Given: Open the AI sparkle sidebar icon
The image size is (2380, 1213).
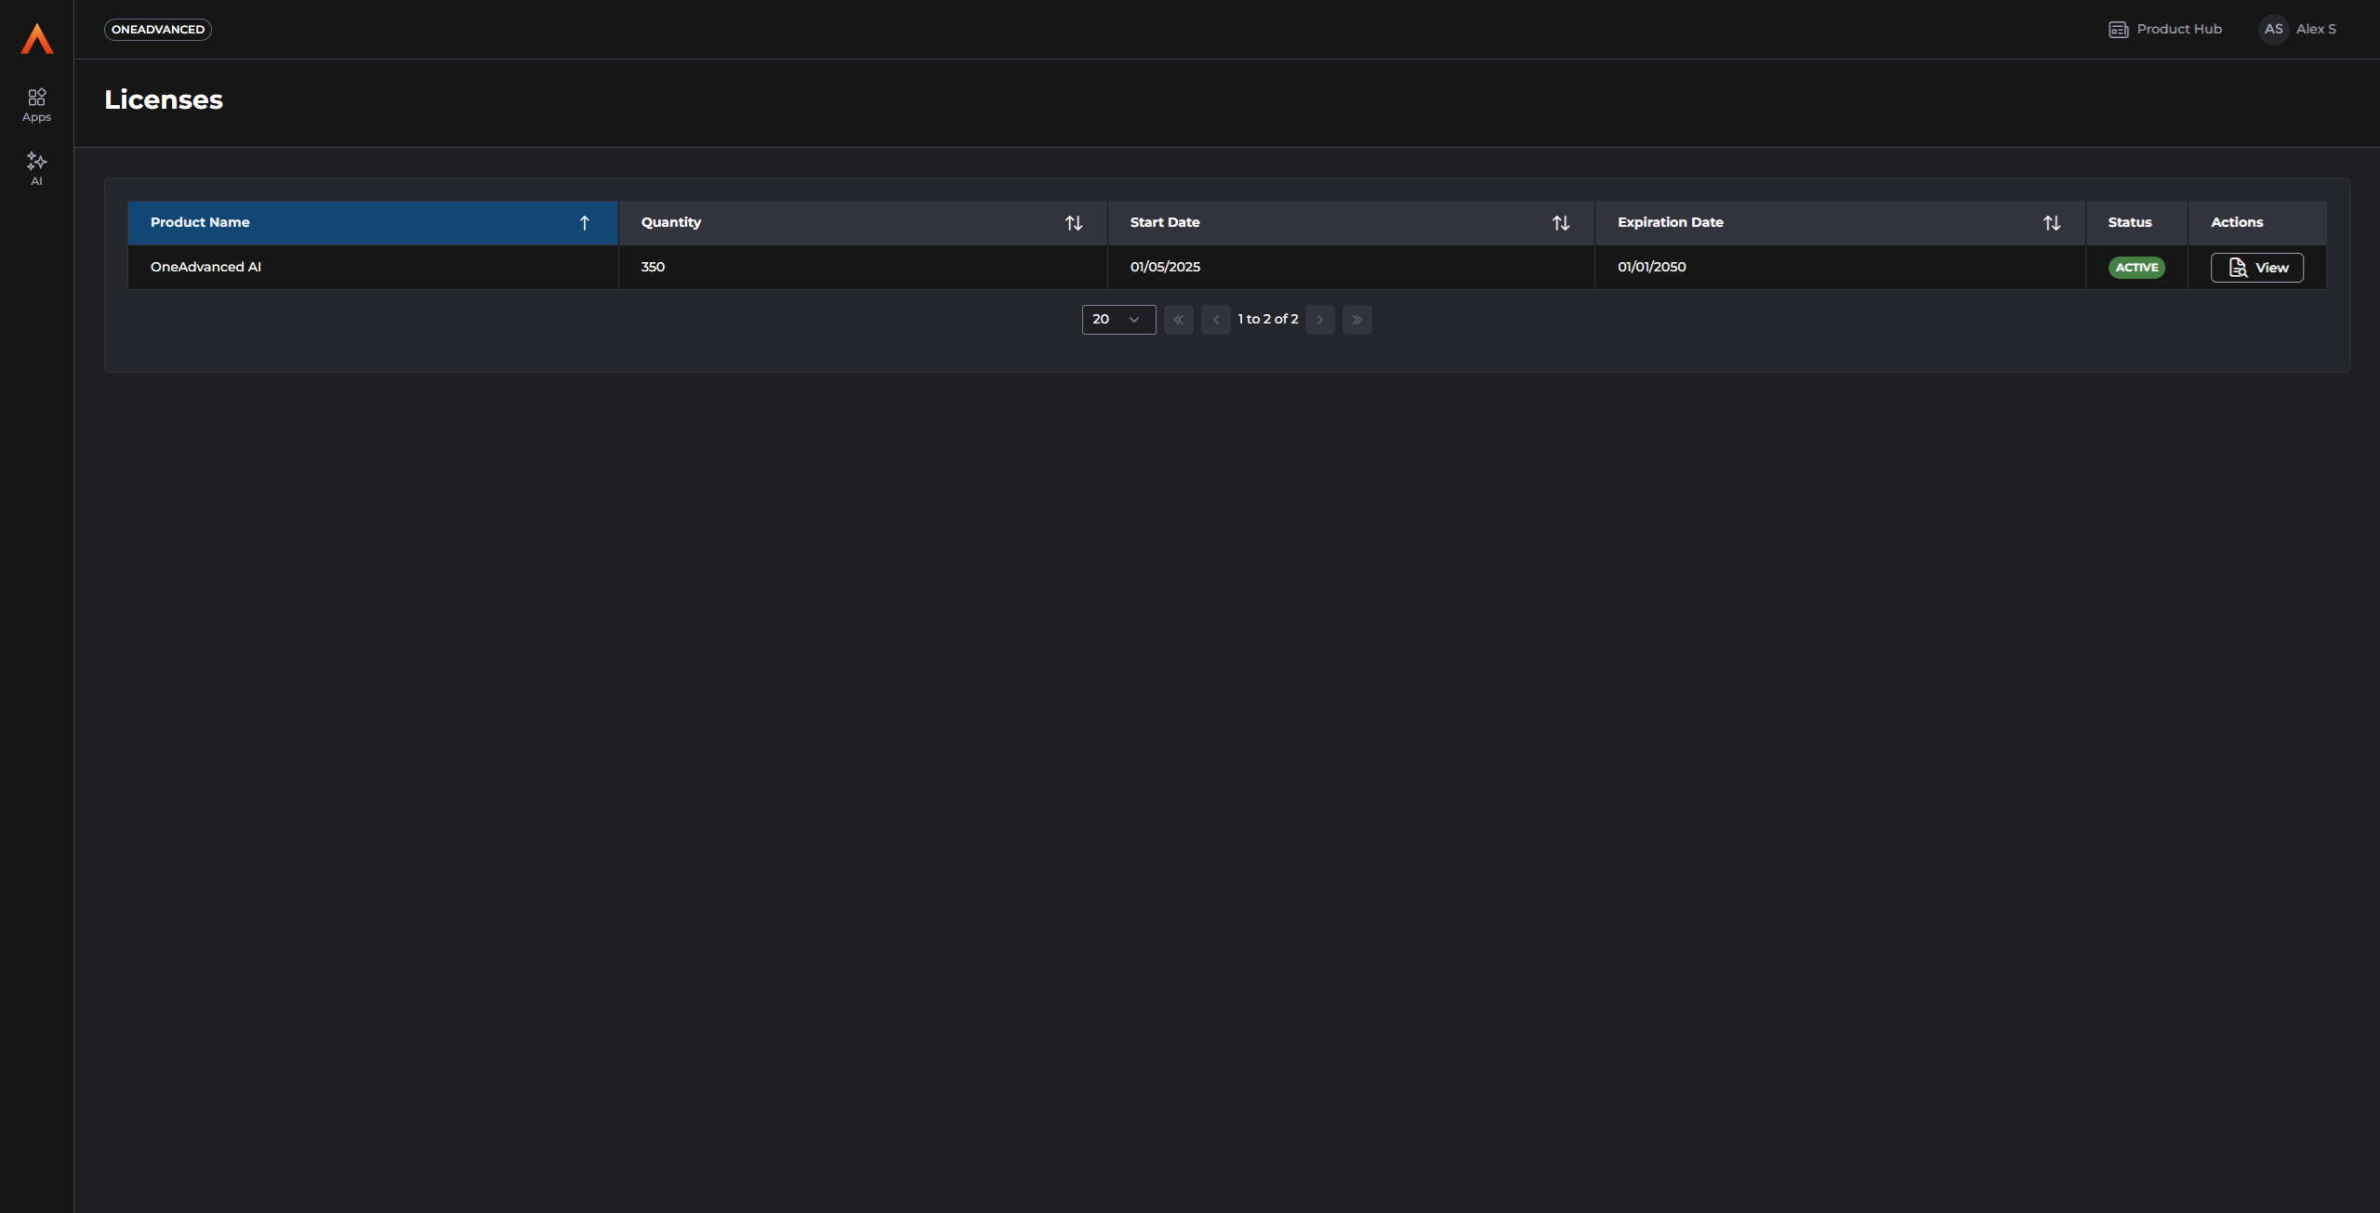Looking at the screenshot, I should pos(36,169).
